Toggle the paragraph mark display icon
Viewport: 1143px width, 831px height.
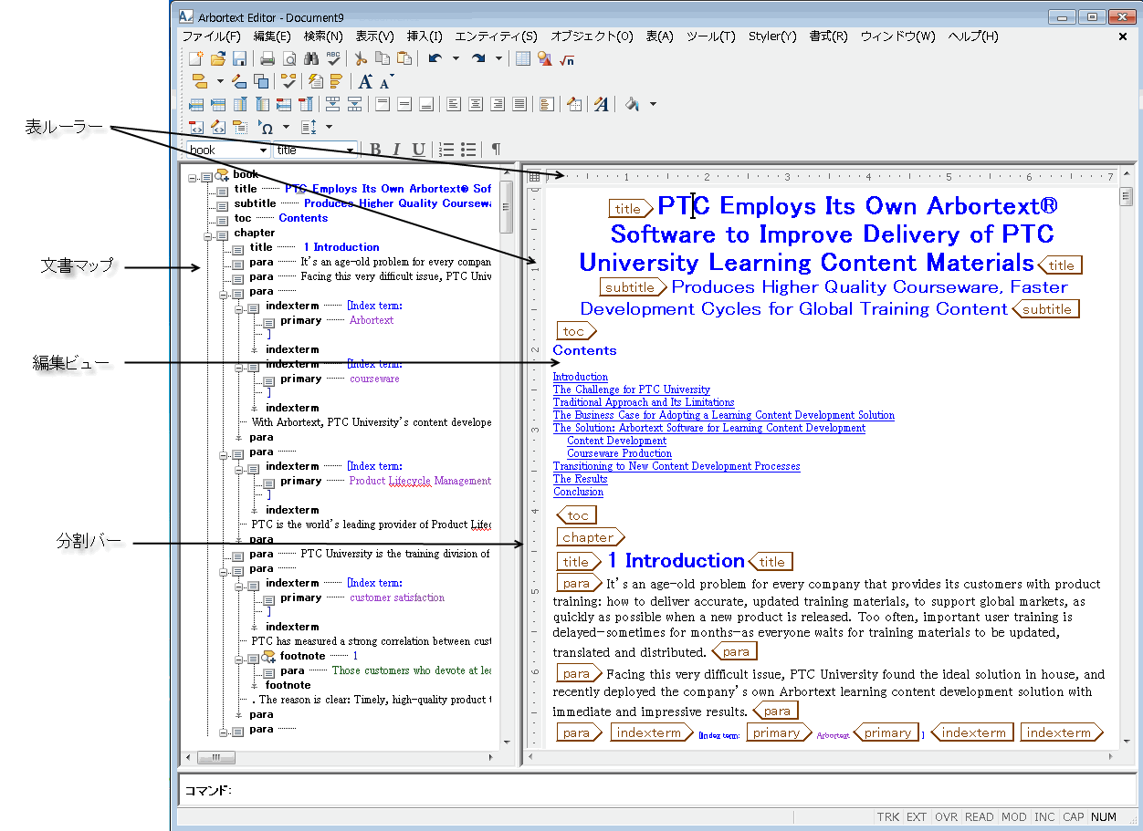496,149
